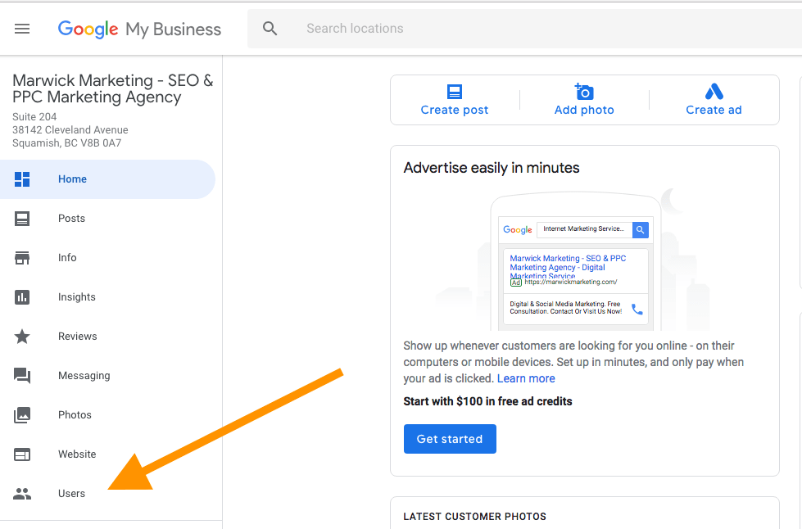802x529 pixels.
Task: Click the phone icon in ad preview
Action: pyautogui.click(x=637, y=310)
